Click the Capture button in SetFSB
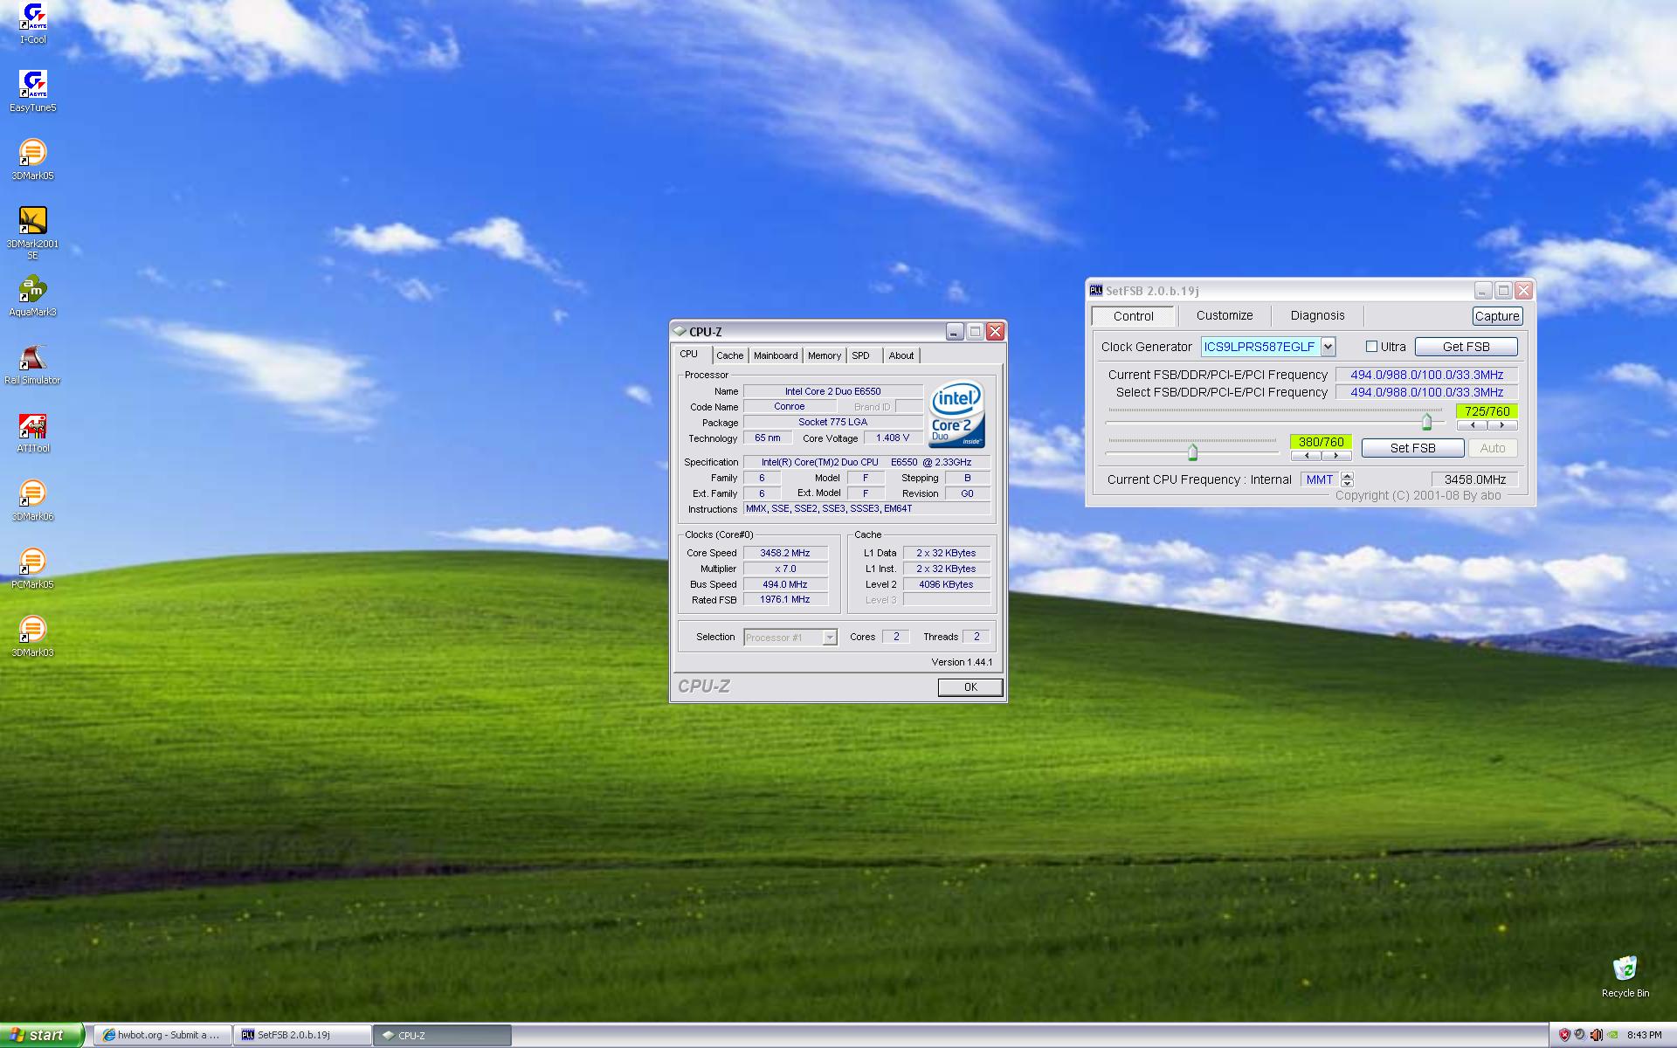Viewport: 1677px width, 1048px height. [1497, 316]
